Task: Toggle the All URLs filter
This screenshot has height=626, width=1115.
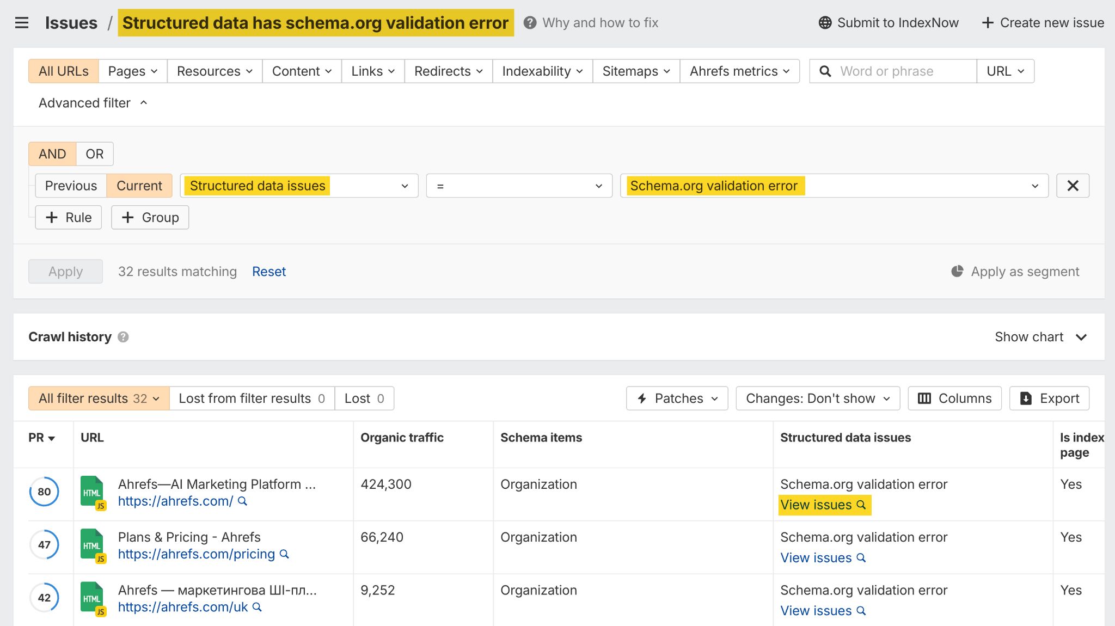Action: tap(63, 71)
